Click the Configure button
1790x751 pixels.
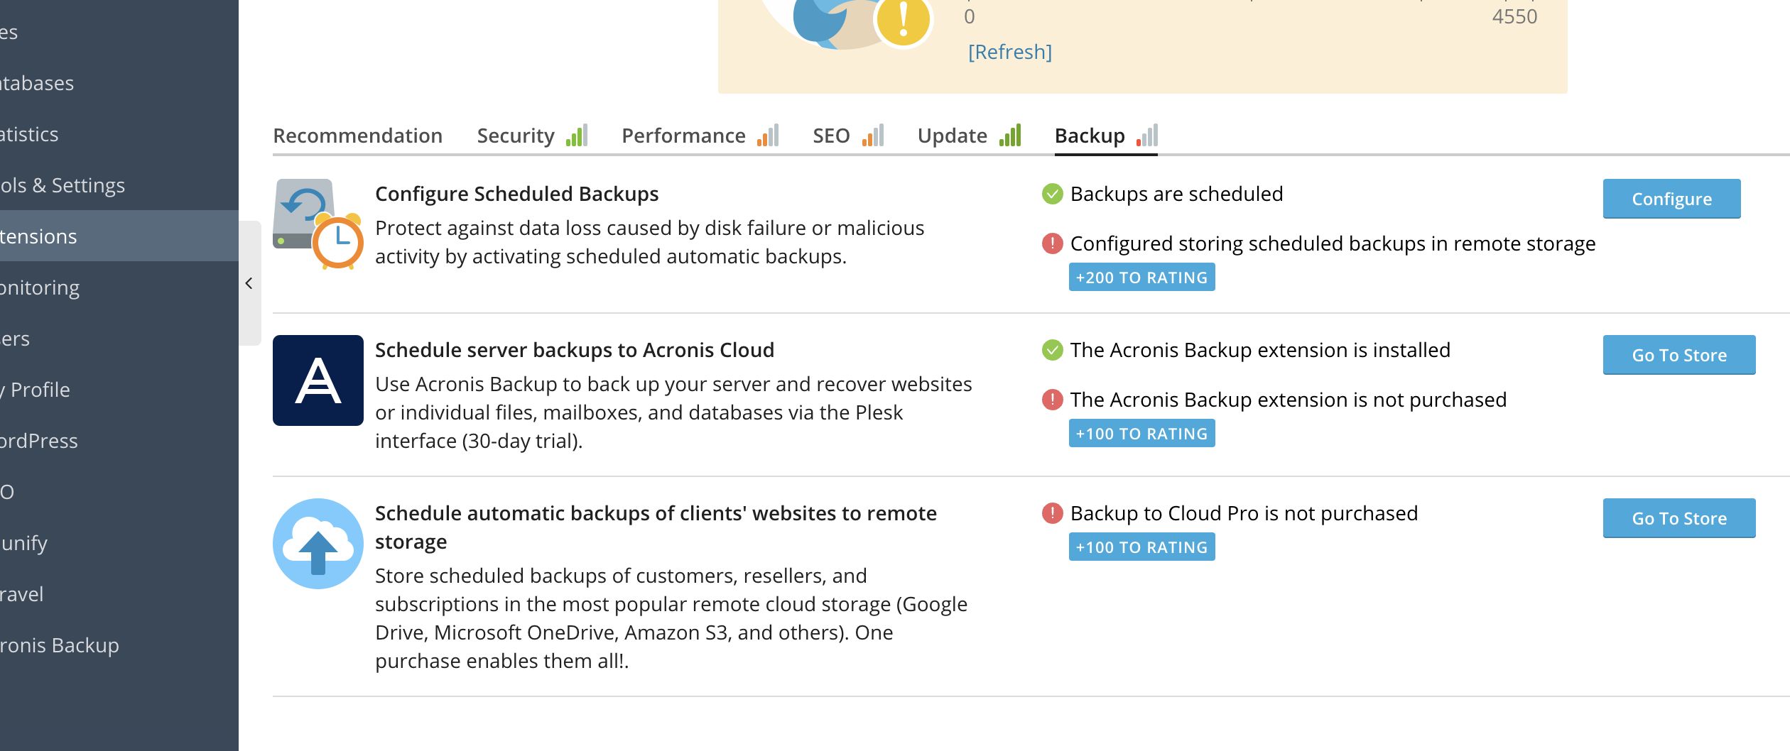coord(1672,199)
